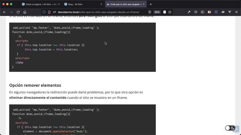Viewport: 241px width, 135px height.
Task: Open the Firefox application menu
Action: [x=236, y=12]
